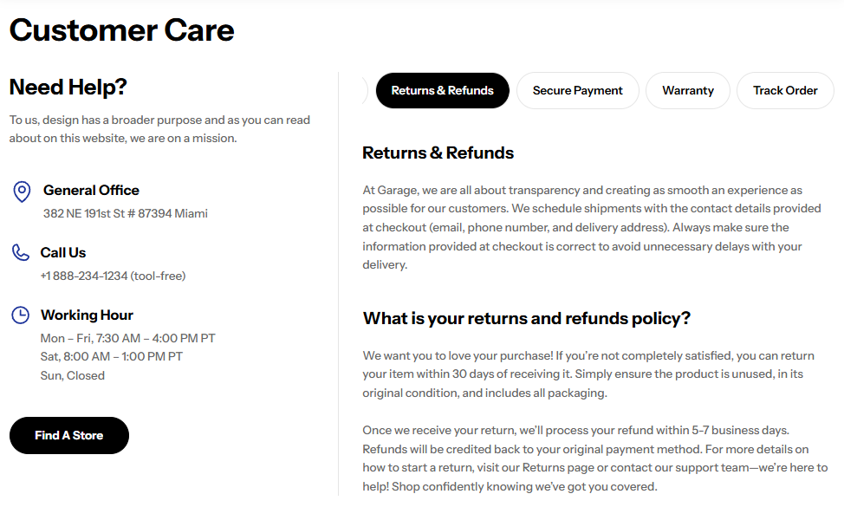Click the partially hidden tab at left edge
844x520 pixels.
365,90
